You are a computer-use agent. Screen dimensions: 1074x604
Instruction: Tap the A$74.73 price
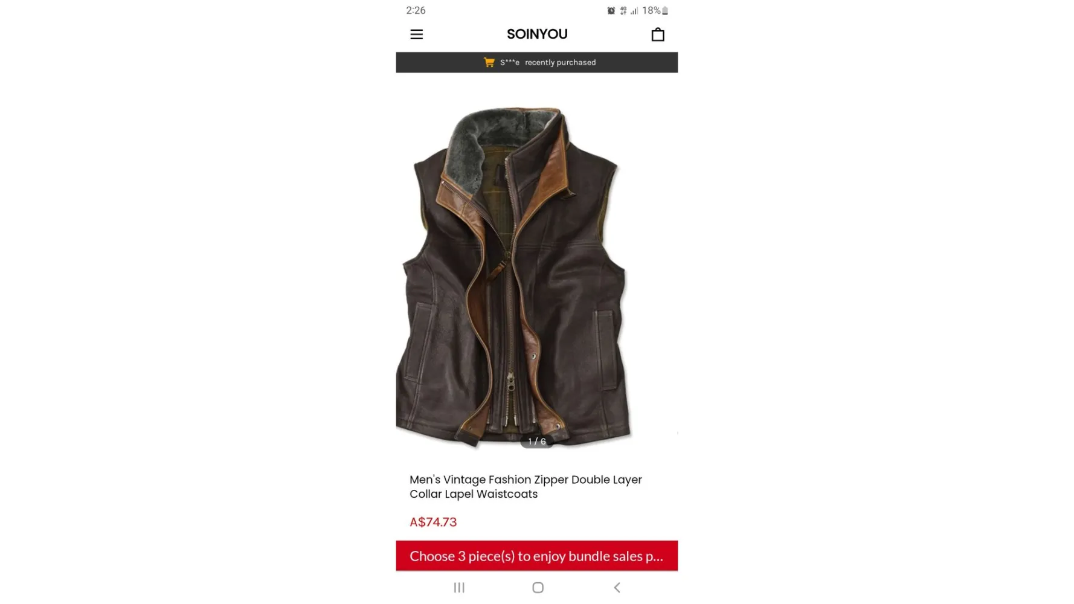click(433, 522)
